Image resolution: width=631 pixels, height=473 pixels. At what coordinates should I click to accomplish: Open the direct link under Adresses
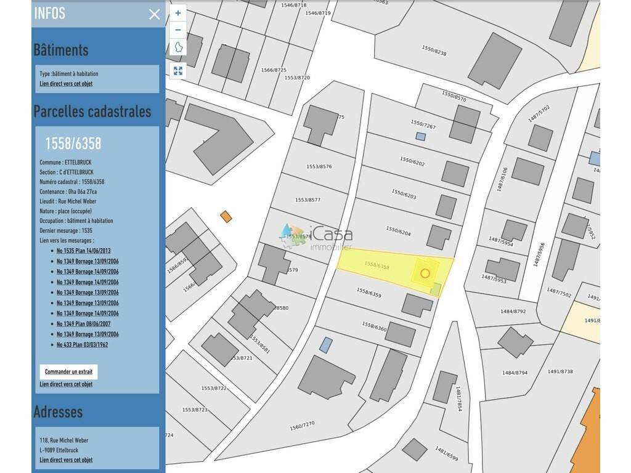point(66,460)
